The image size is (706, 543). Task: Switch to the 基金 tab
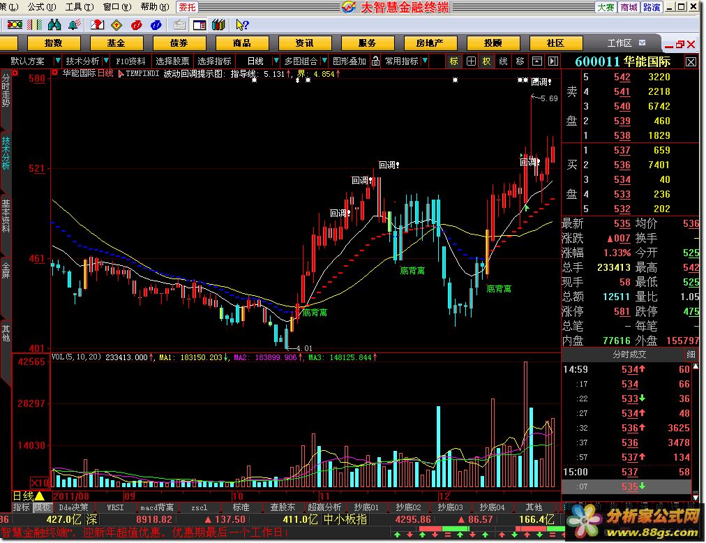click(117, 43)
